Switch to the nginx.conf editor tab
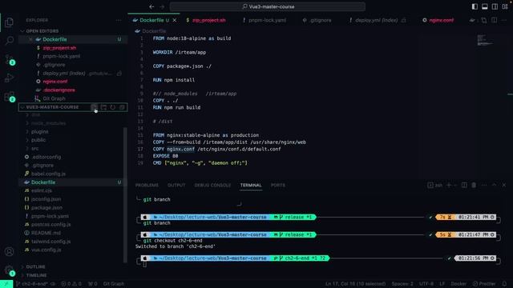 click(441, 20)
